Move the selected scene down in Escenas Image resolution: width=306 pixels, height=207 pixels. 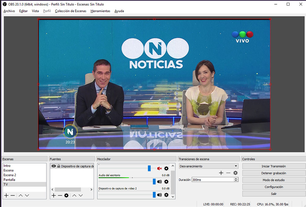point(27,195)
